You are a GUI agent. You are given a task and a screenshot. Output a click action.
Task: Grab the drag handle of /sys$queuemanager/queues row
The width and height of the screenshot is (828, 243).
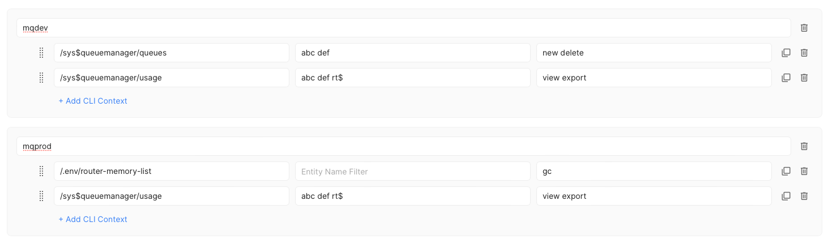pyautogui.click(x=41, y=53)
